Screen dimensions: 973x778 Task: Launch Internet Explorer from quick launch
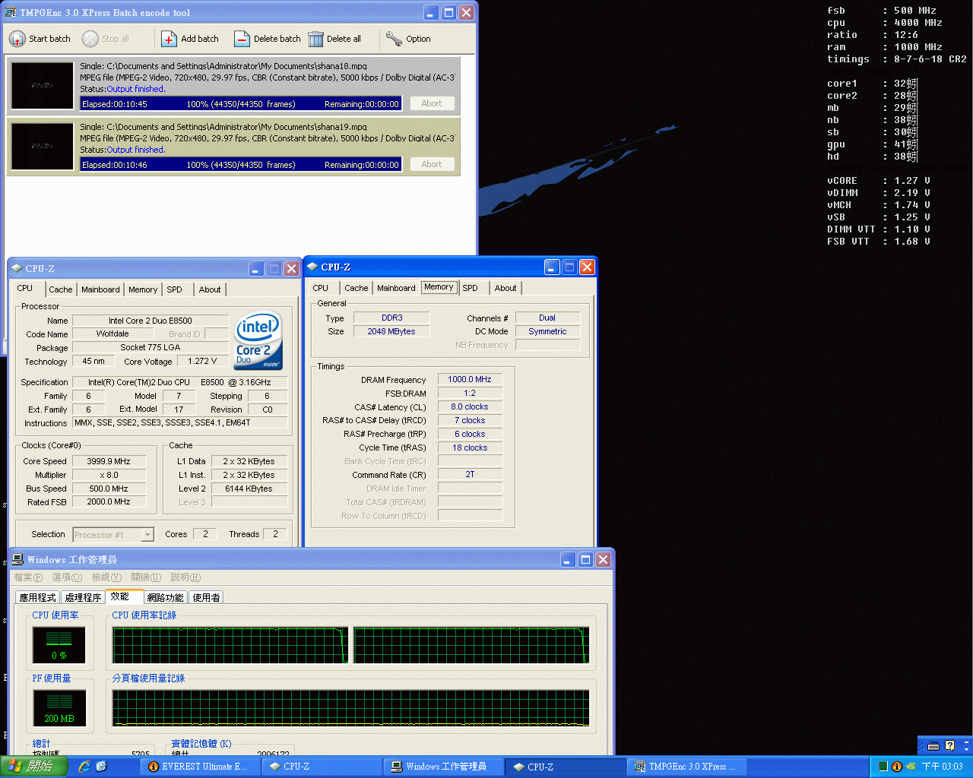(84, 767)
